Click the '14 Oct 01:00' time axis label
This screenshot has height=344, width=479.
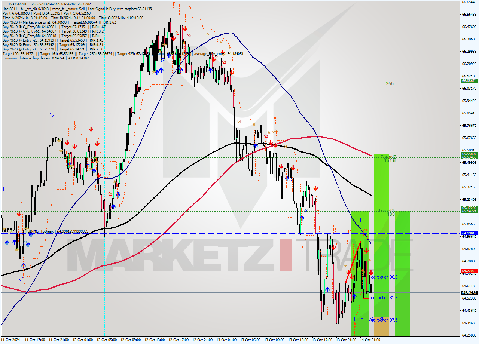[x=370, y=340]
